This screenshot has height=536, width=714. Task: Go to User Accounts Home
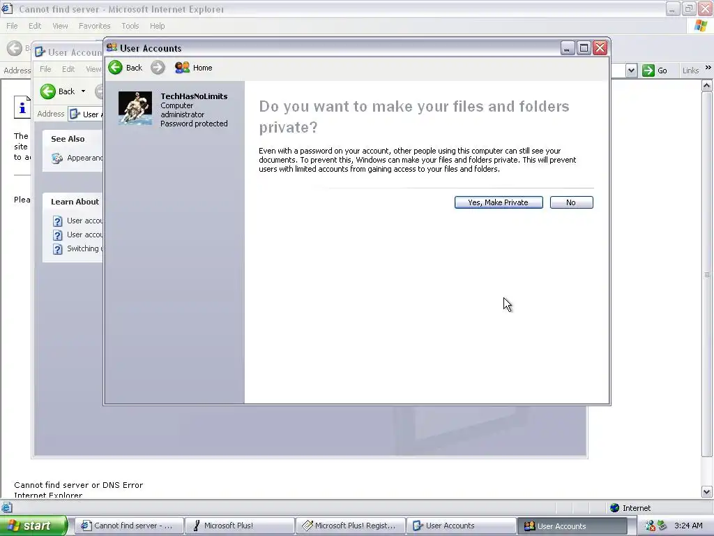(194, 68)
